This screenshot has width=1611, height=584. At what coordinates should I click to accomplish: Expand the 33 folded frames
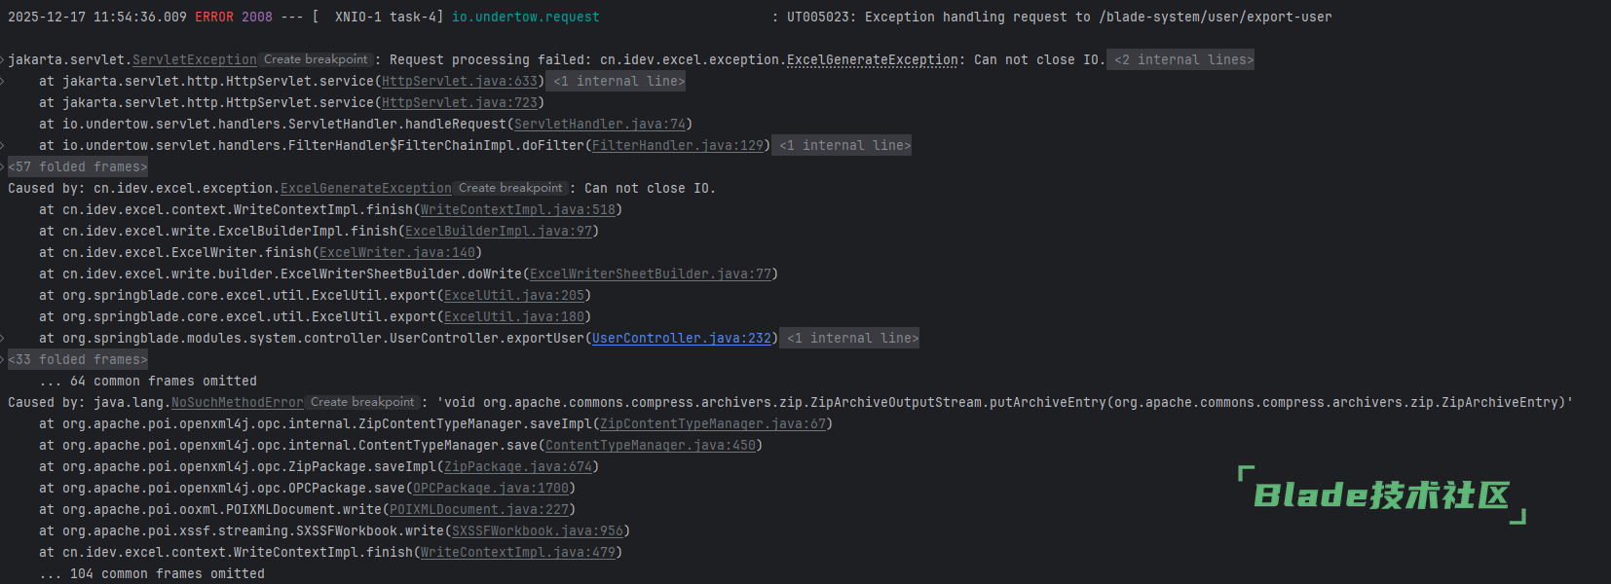pyautogui.click(x=78, y=360)
